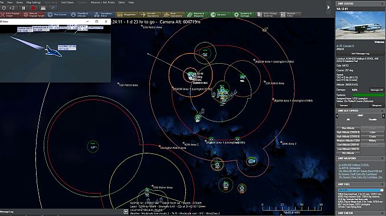Open Unit / Group Doctrine

[267, 15]
